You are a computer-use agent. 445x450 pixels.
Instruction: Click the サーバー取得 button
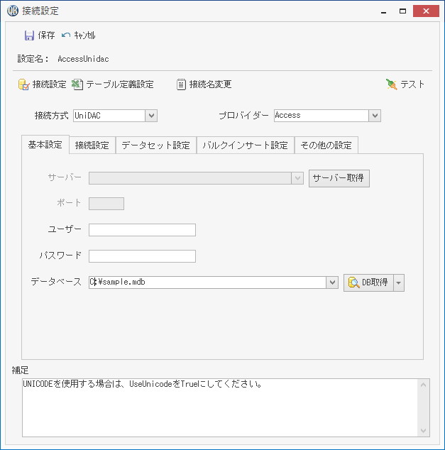pyautogui.click(x=339, y=178)
